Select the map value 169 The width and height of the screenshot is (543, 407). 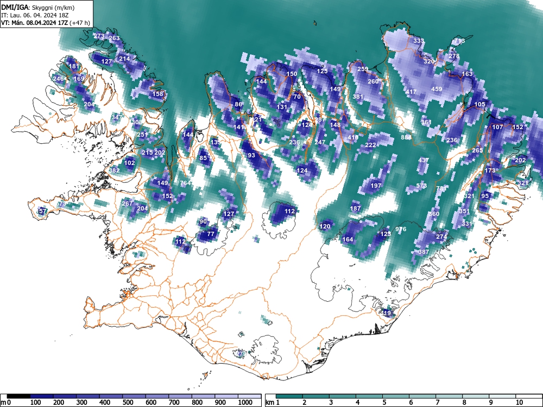tap(79, 79)
